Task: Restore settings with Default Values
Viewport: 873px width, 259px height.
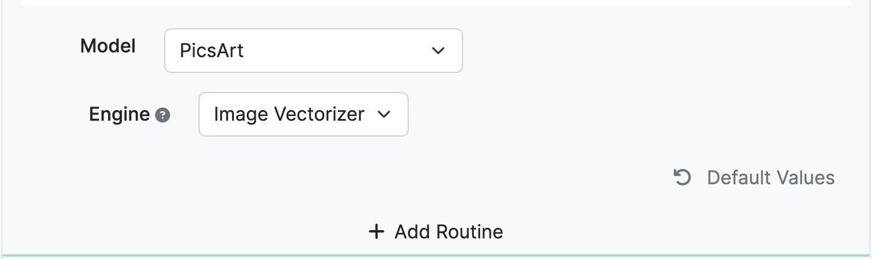Action: 755,177
